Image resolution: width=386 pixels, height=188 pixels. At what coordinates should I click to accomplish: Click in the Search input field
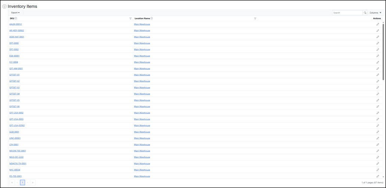(x=347, y=13)
